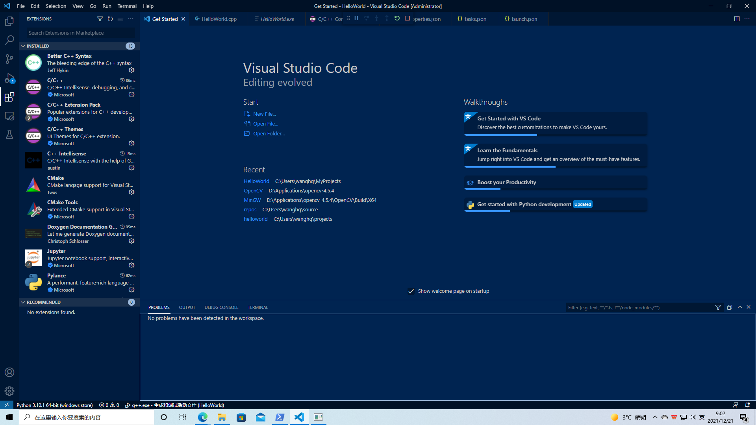Click the debug Restart button
Screen dimensions: 756x425
(397, 18)
